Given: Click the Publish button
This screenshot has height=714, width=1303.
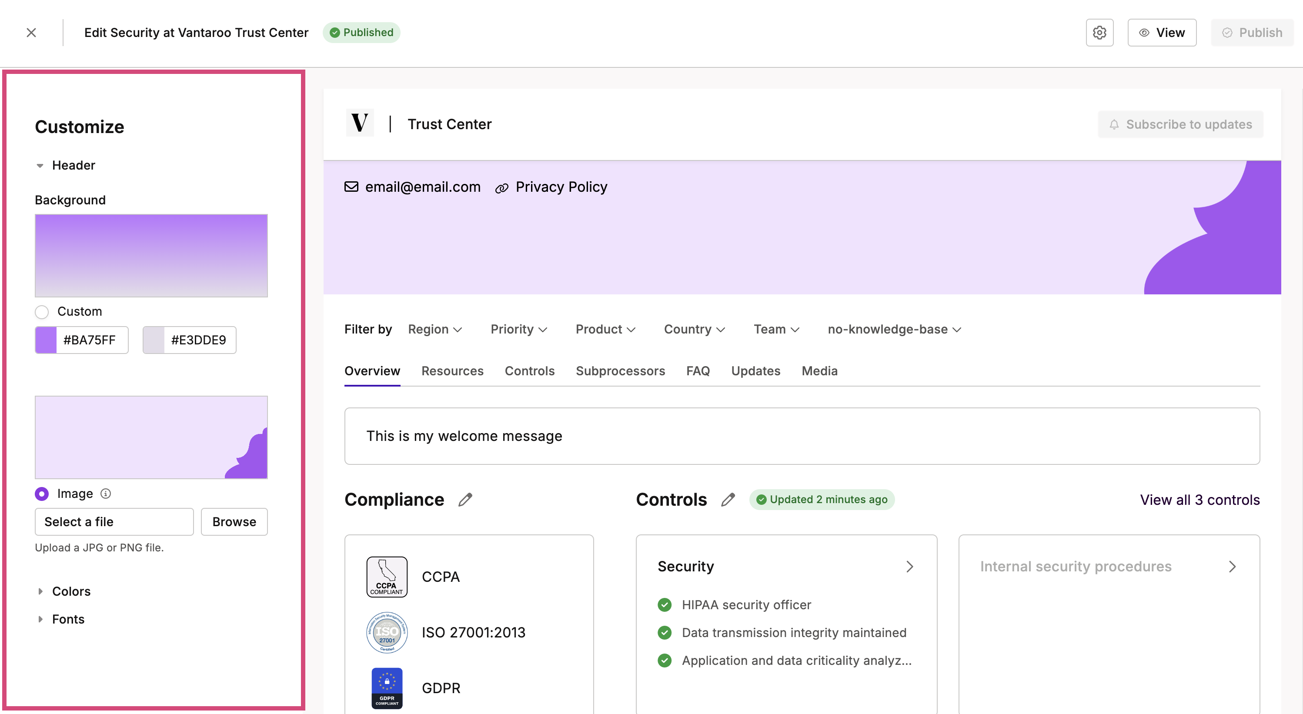Looking at the screenshot, I should [1251, 32].
